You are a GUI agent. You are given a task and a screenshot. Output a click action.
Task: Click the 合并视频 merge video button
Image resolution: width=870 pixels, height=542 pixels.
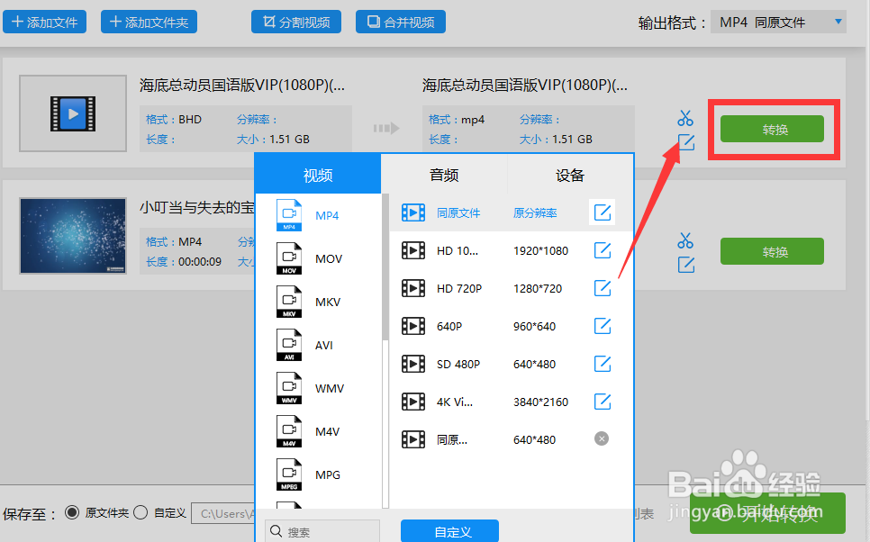pyautogui.click(x=400, y=21)
